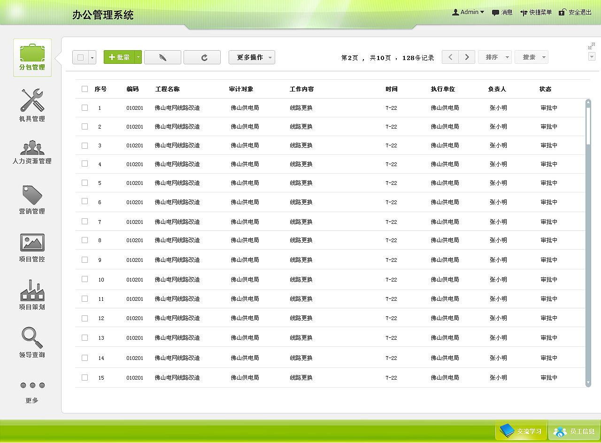Expand the 排序 sorting dropdown
The image size is (601, 443).
(495, 57)
